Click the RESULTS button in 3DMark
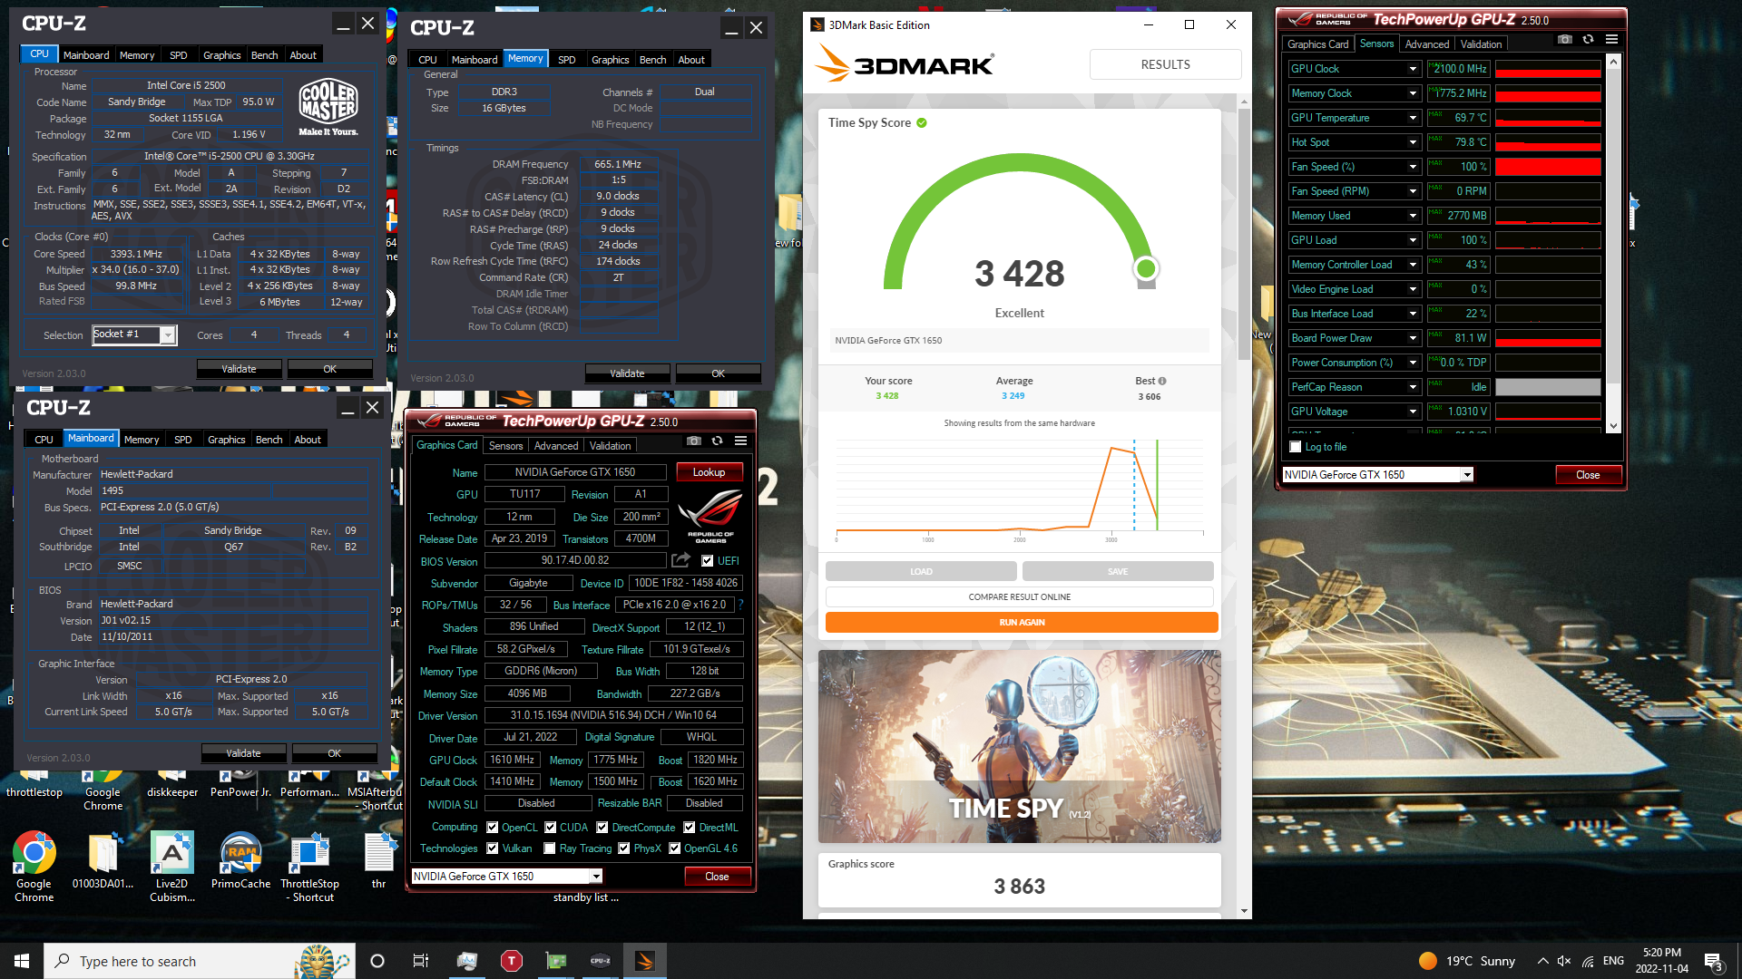Screen dimensions: 1742x979 pos(1165,64)
